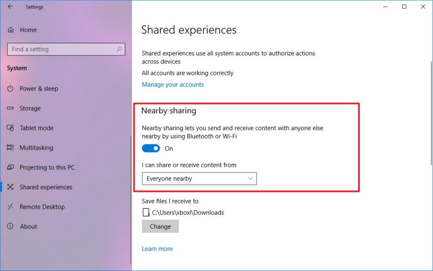Click the Nearby sharing heading
Viewport: 433px width, 271px height.
pyautogui.click(x=169, y=111)
